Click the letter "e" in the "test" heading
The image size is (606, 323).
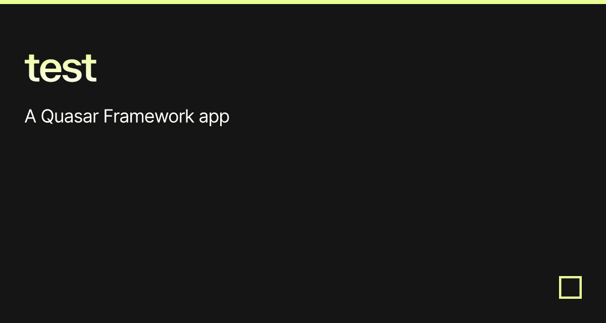tap(47, 71)
